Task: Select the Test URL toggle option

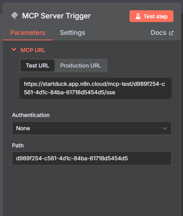Action: pos(37,66)
